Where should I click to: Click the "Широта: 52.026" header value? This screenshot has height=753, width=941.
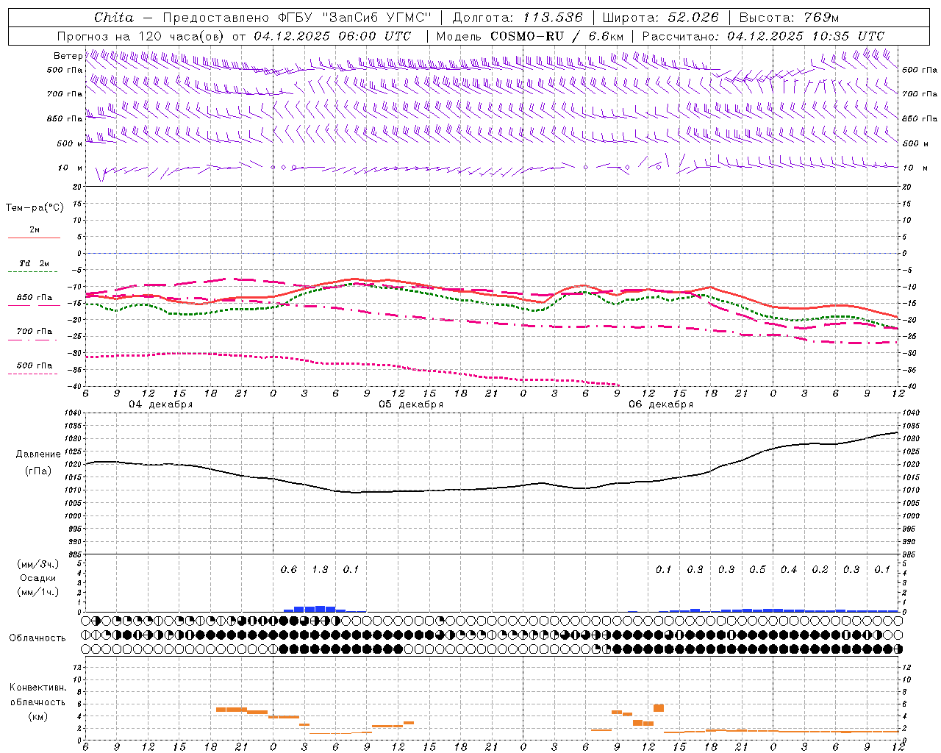click(x=660, y=18)
